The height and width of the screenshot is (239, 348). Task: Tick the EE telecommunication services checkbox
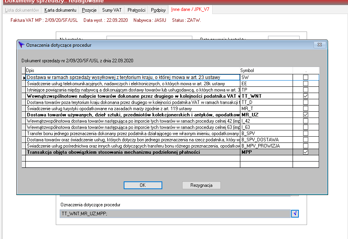[x=305, y=84]
